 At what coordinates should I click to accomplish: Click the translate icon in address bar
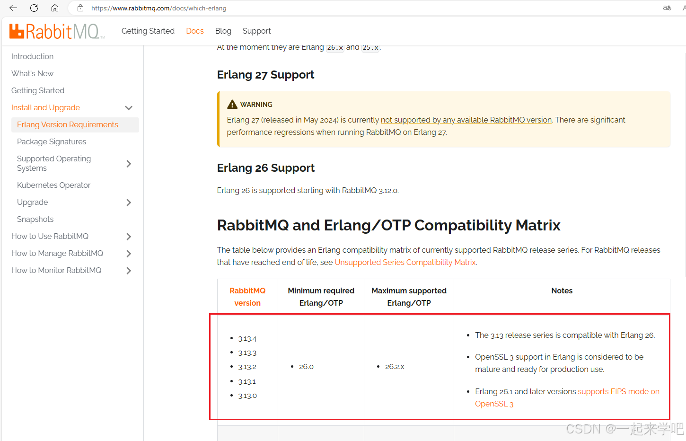667,8
